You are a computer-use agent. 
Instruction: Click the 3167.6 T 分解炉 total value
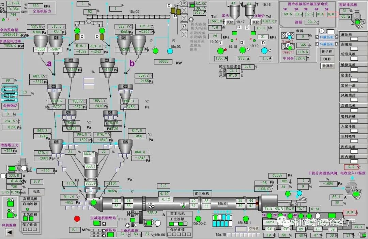pyautogui.click(x=269, y=21)
